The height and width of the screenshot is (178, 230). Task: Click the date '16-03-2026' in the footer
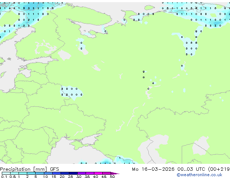point(158,169)
